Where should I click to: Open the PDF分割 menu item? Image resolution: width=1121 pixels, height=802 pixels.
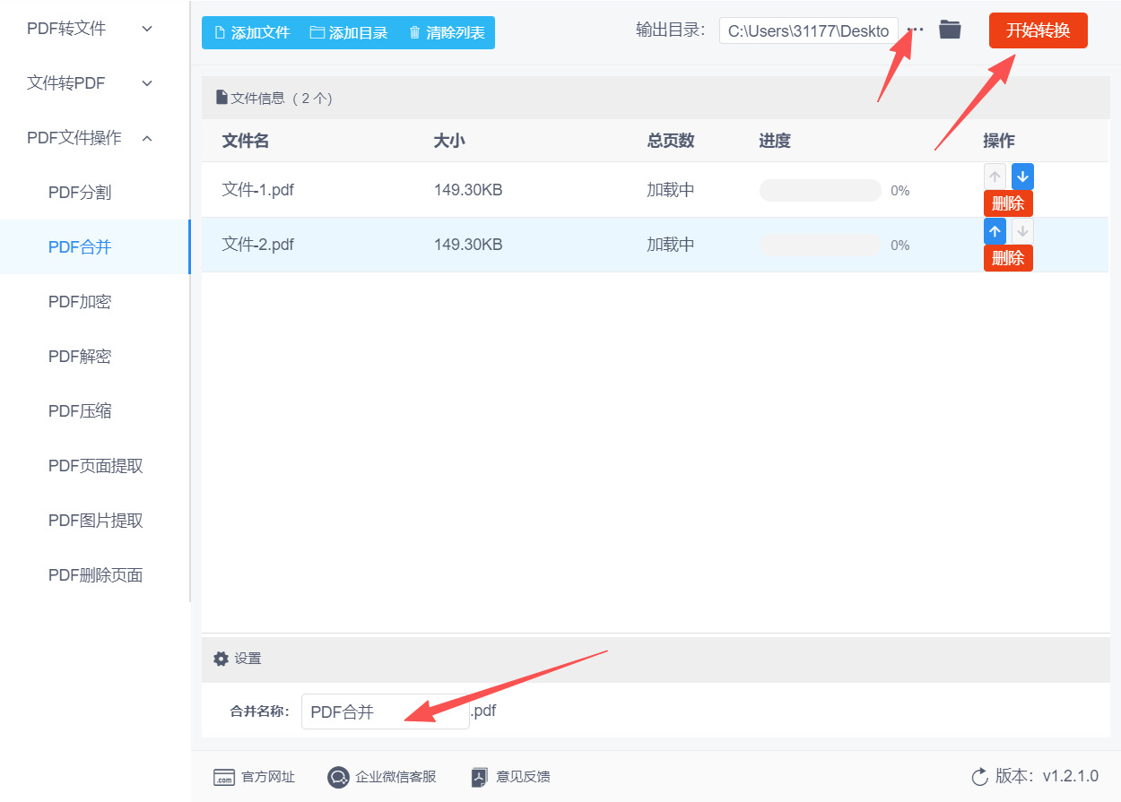(95, 193)
